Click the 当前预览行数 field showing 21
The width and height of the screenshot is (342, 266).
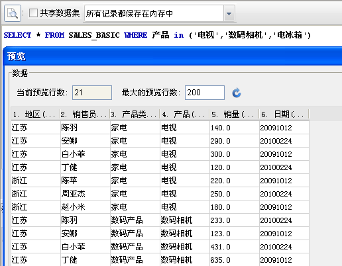92,93
